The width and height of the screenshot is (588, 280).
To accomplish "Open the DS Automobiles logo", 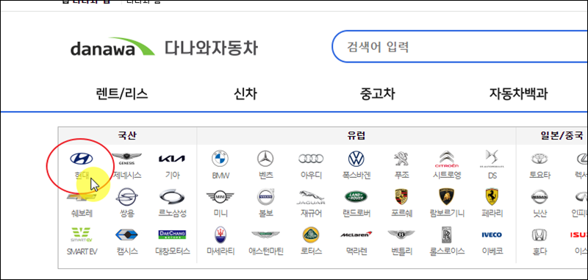I will coord(492,159).
